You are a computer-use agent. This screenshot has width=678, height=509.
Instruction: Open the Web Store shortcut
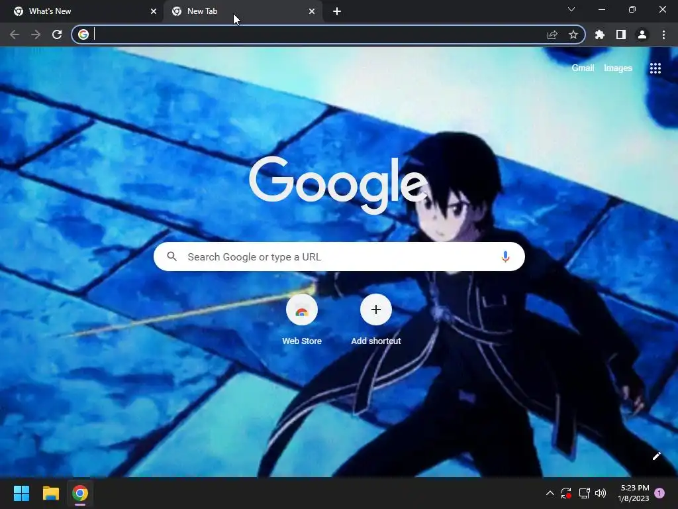[302, 320]
